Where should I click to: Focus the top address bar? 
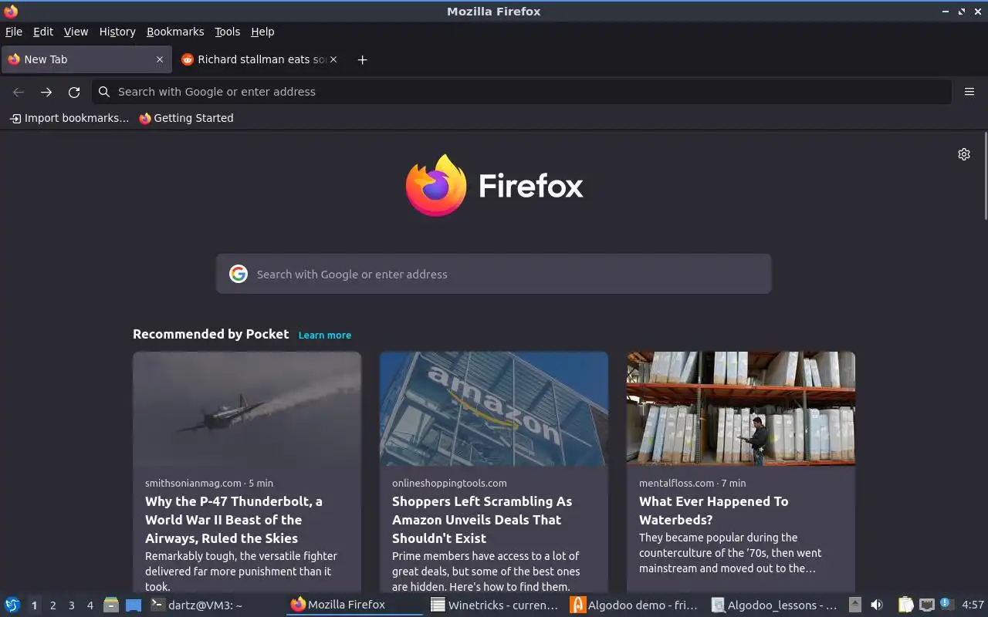pos(522,92)
